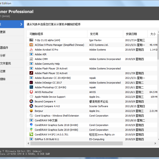The width and height of the screenshot is (159, 159).
Task: Select the Adobe Acrobat XI Pro entry
Action: tap(46, 50)
